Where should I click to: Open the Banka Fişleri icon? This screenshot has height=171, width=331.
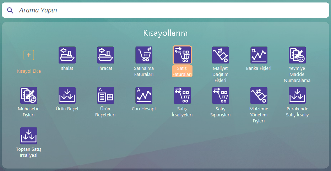coord(259,55)
